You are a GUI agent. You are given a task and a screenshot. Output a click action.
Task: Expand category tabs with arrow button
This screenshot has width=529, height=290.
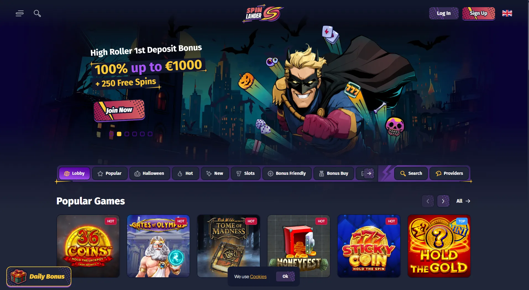click(x=369, y=173)
